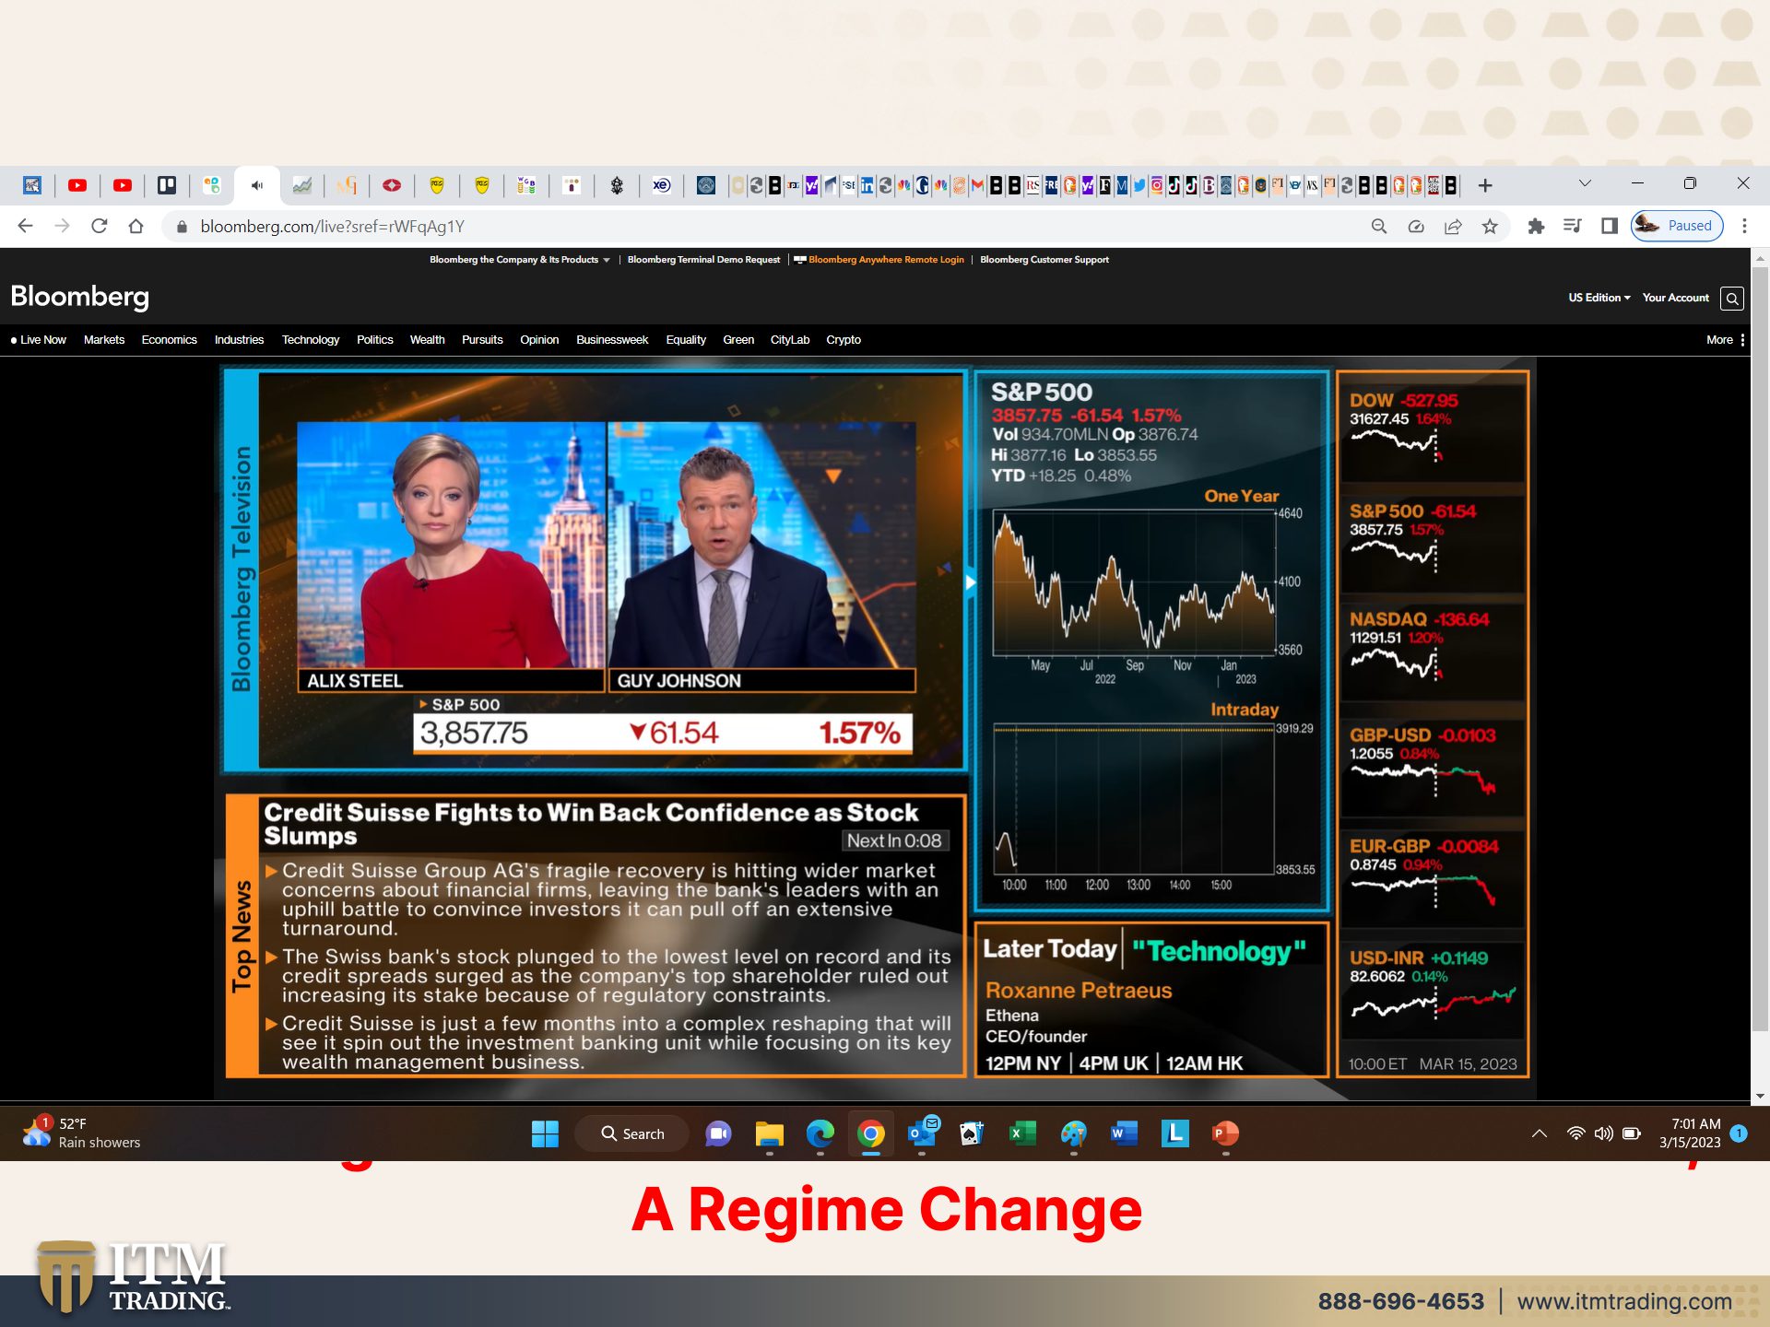Open the Technology section
Screen dimensions: 1770x1327
pos(311,340)
